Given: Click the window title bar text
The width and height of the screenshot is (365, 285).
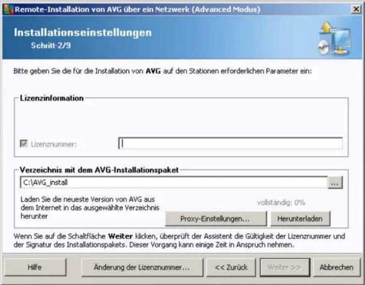Looking at the screenshot, I should point(137,10).
